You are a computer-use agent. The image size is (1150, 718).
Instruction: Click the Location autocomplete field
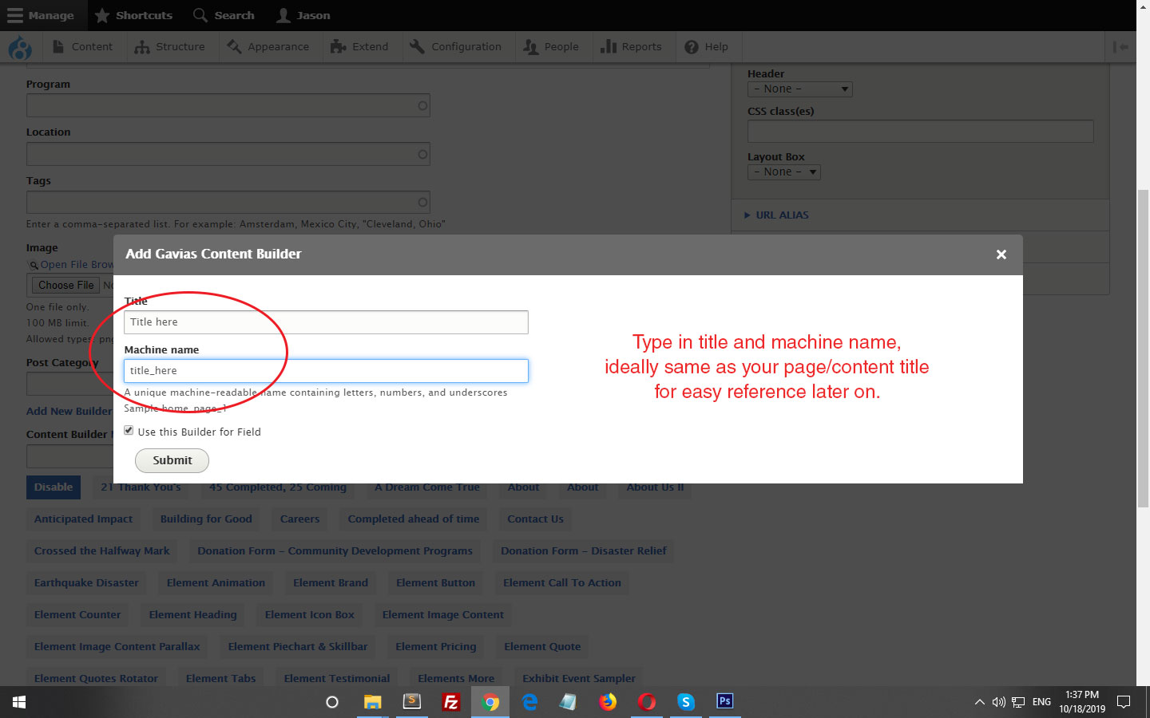228,154
